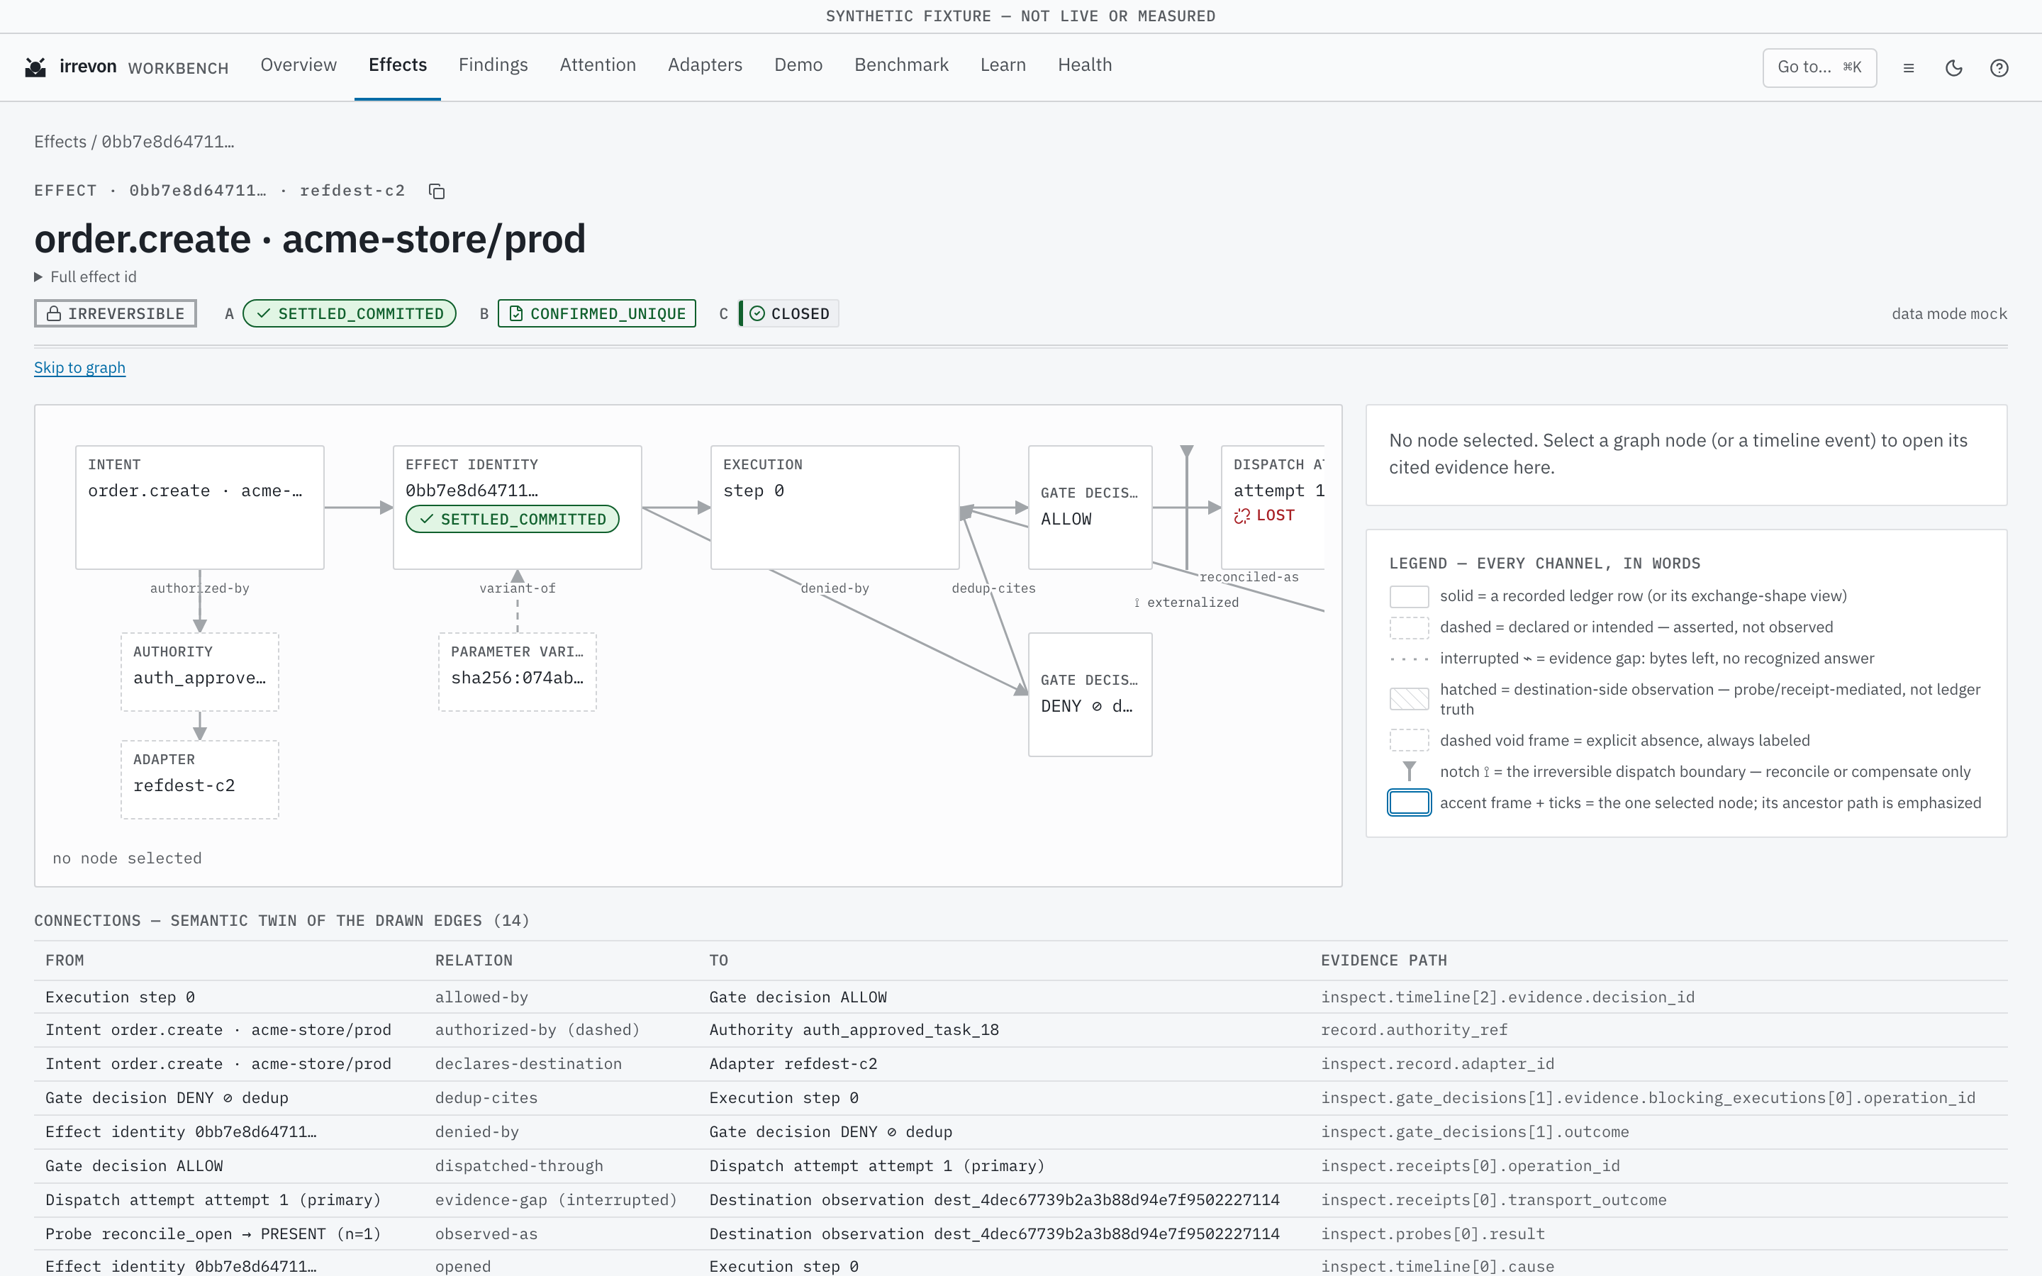2042x1276 pixels.
Task: Click the accent frame legend swatch
Action: click(1409, 802)
